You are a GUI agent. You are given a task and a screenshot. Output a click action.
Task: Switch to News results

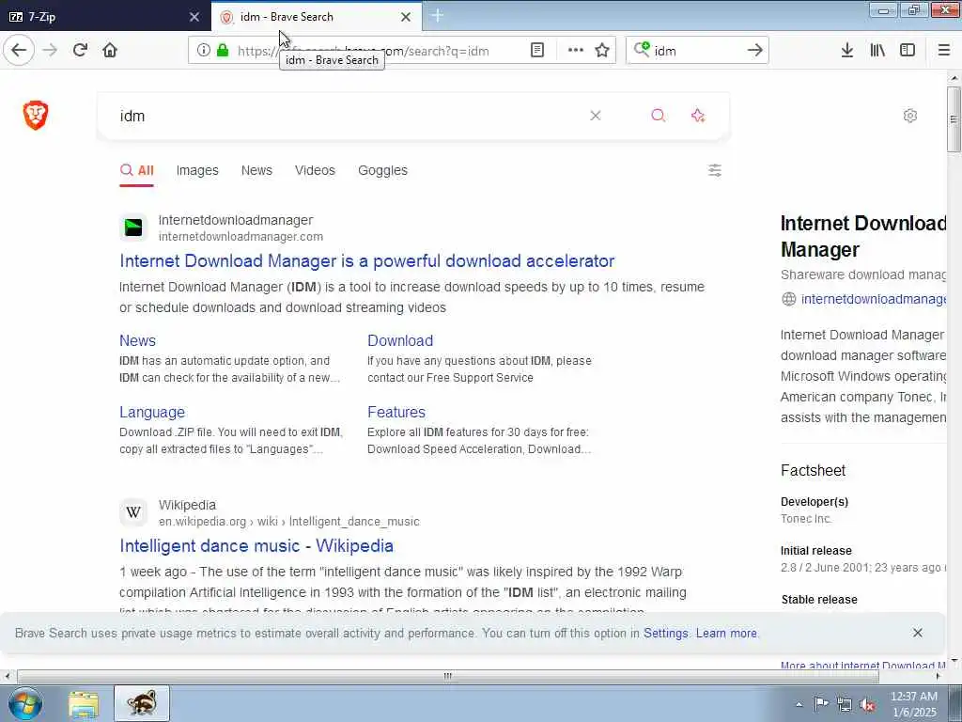256,171
